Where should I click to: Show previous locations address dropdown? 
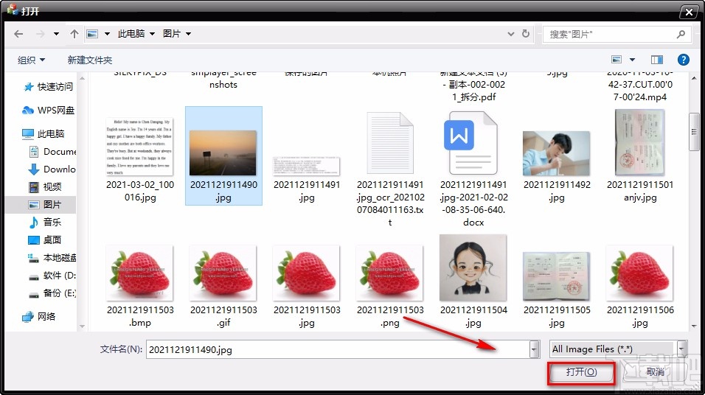[x=511, y=34]
